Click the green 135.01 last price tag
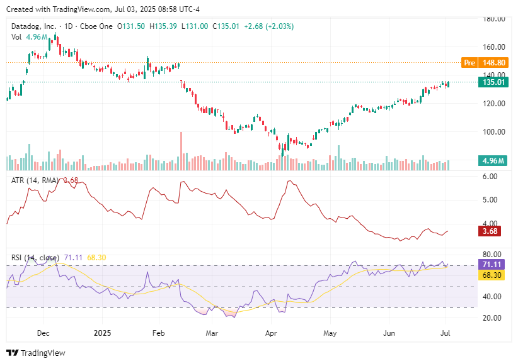518x364 pixels. 493,82
